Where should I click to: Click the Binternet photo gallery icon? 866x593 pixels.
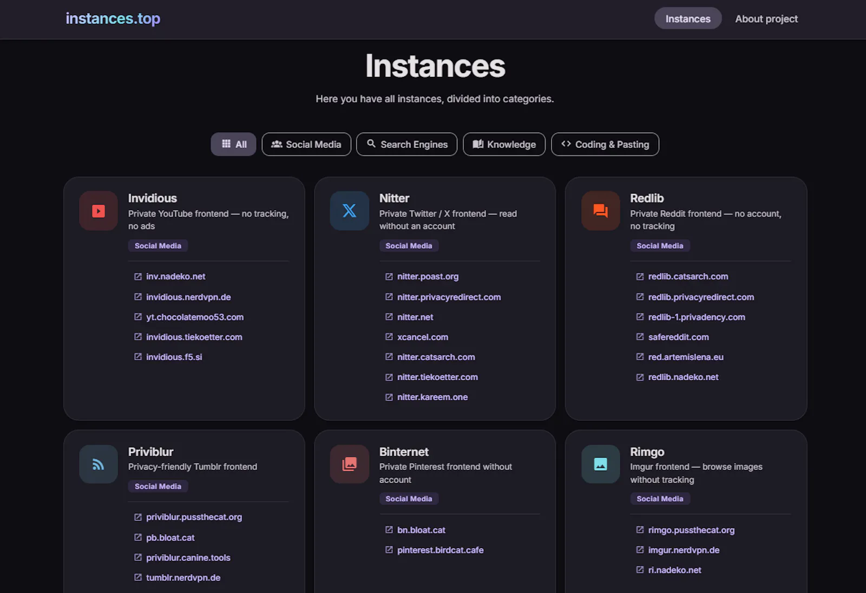coord(350,464)
